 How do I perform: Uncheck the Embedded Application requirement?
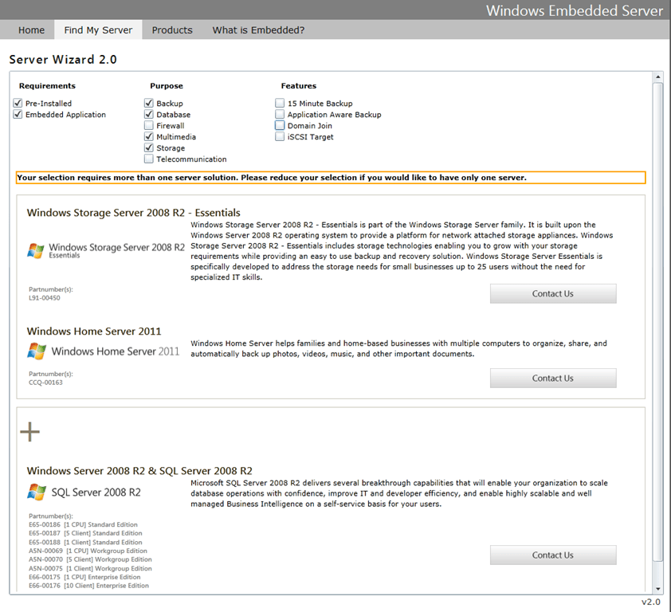[x=18, y=114]
